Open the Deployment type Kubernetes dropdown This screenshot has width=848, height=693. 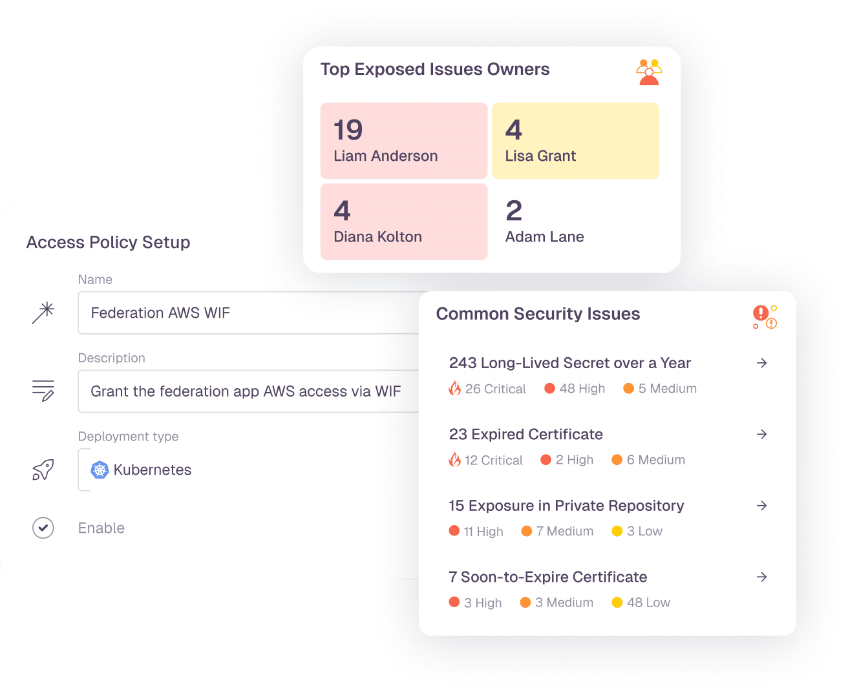[x=249, y=470]
